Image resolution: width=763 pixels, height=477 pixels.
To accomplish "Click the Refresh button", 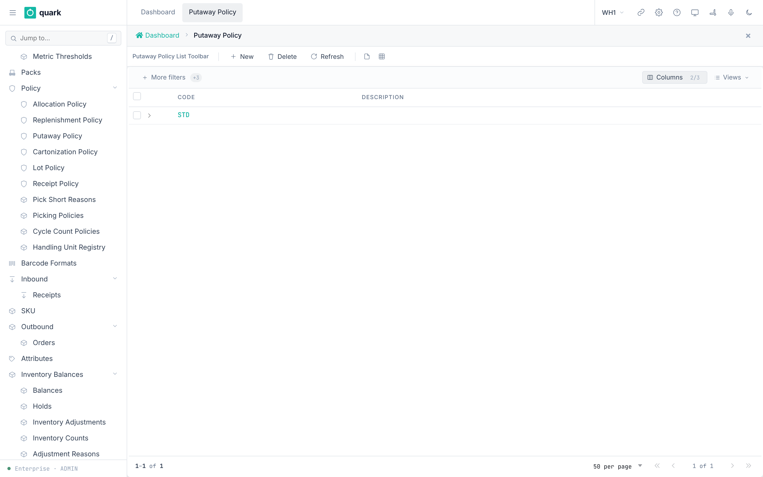I will 327,56.
